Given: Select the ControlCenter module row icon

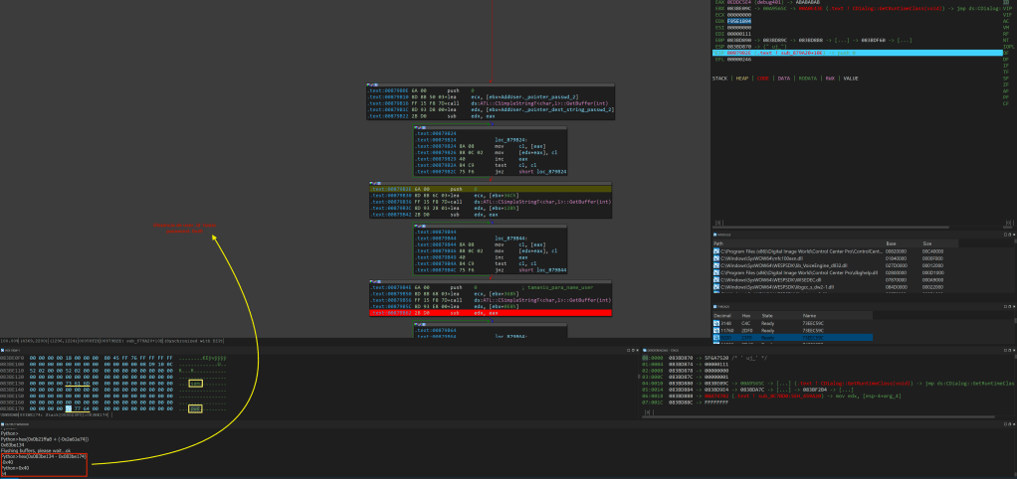Looking at the screenshot, I should click(x=717, y=249).
